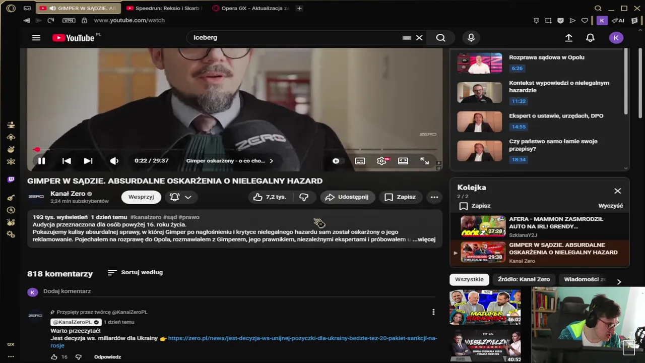The image size is (645, 363).
Task: Dislike the video
Action: [304, 197]
